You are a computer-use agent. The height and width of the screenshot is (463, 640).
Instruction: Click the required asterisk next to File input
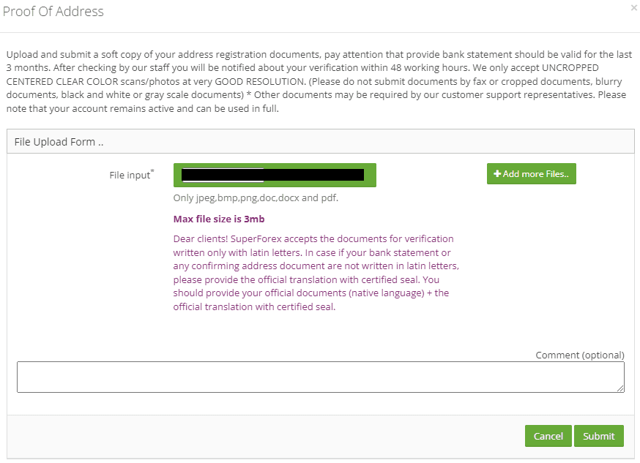[152, 170]
